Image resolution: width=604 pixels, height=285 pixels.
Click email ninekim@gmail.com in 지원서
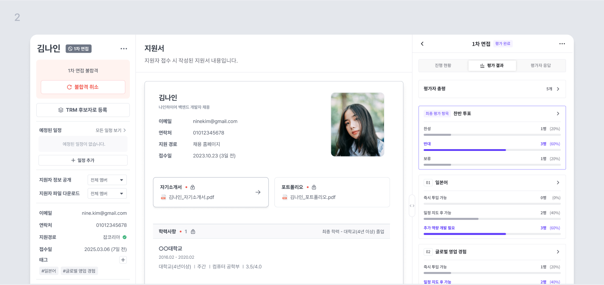click(215, 121)
